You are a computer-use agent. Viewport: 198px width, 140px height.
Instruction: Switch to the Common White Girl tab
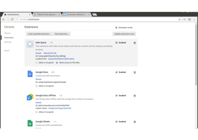click(x=77, y=14)
